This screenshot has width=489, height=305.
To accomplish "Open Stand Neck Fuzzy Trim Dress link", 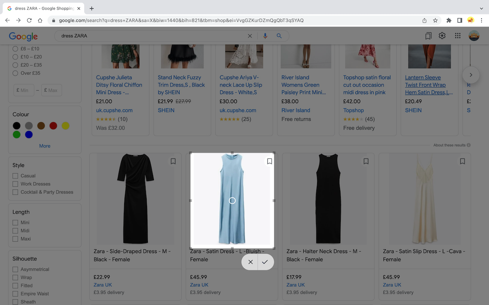I will (x=181, y=85).
